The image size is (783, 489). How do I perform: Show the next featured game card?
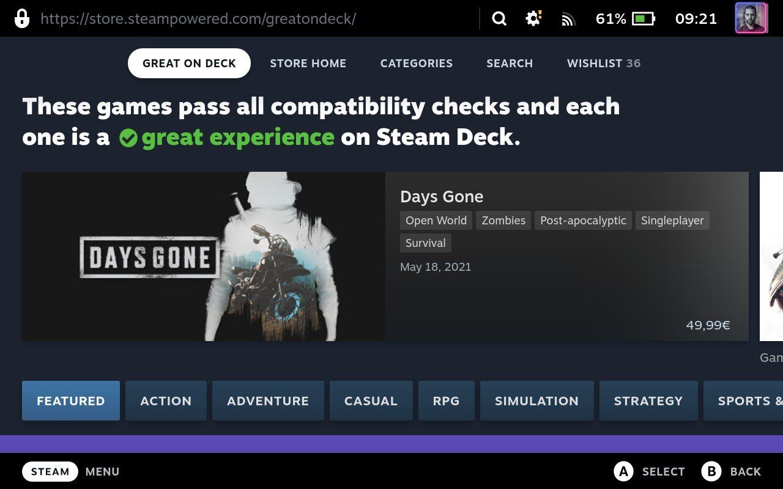(771, 256)
